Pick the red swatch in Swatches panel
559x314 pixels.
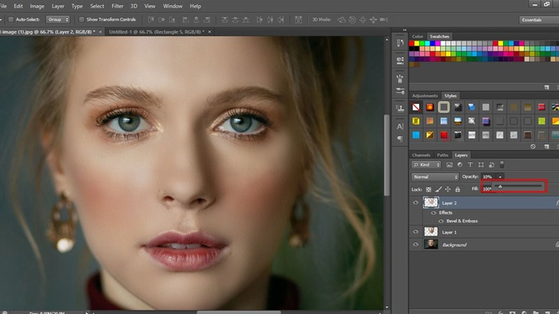click(x=411, y=43)
